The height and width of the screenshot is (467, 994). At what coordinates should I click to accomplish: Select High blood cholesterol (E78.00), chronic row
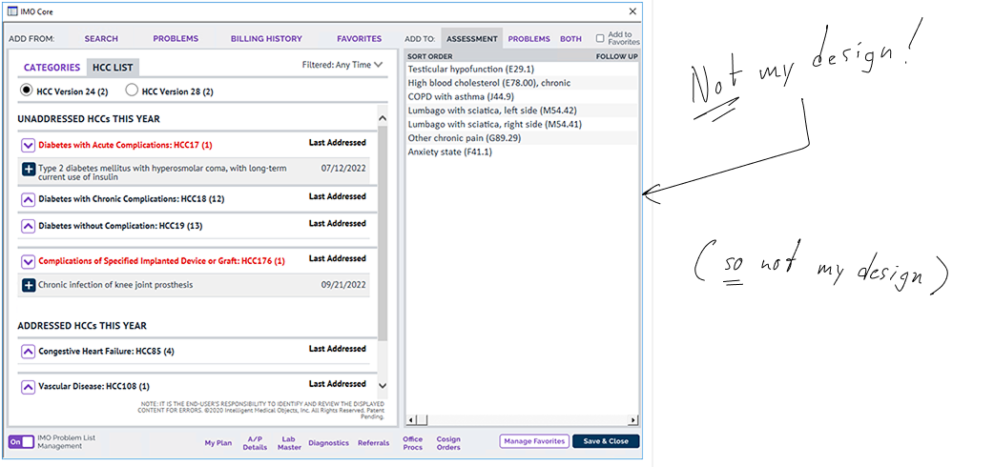point(521,83)
